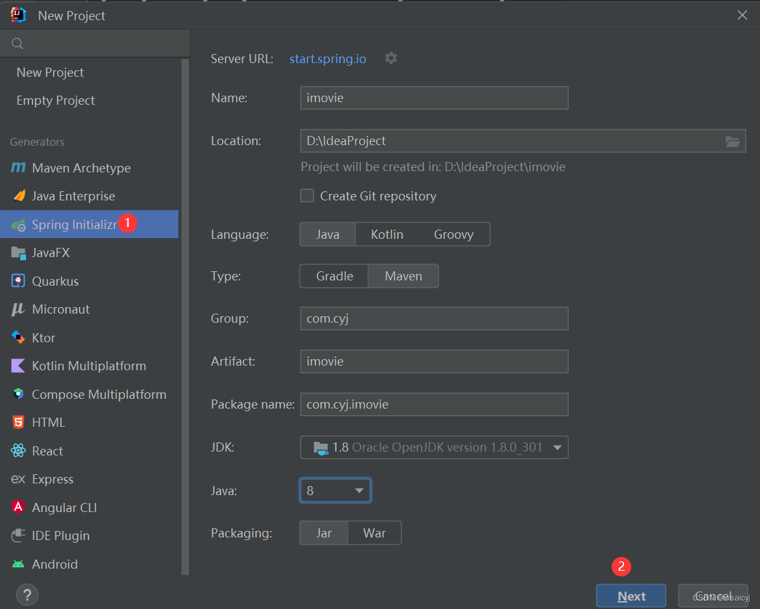
Task: Click the Name input field
Action: [434, 98]
